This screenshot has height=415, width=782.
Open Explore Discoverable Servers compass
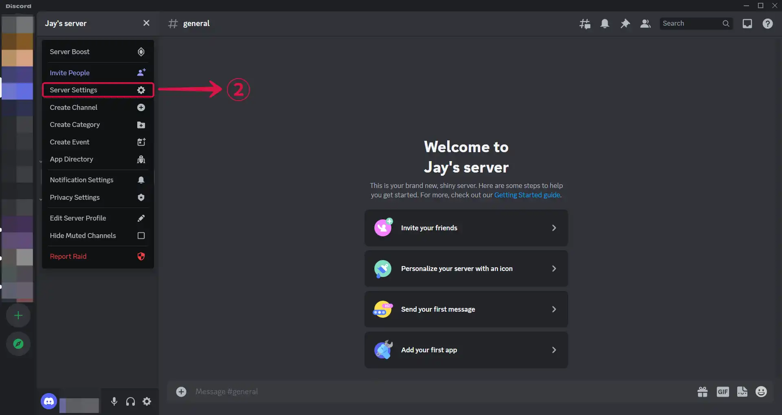[x=18, y=344]
